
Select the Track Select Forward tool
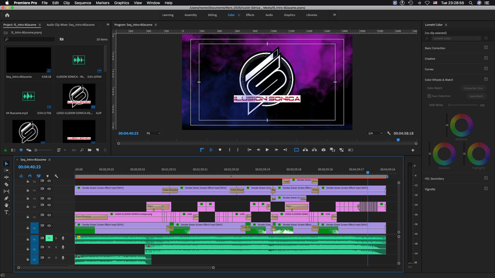click(x=6, y=171)
